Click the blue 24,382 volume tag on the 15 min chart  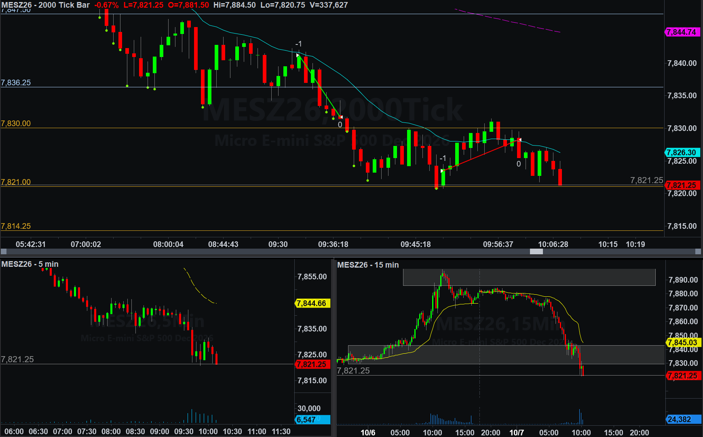pos(683,419)
